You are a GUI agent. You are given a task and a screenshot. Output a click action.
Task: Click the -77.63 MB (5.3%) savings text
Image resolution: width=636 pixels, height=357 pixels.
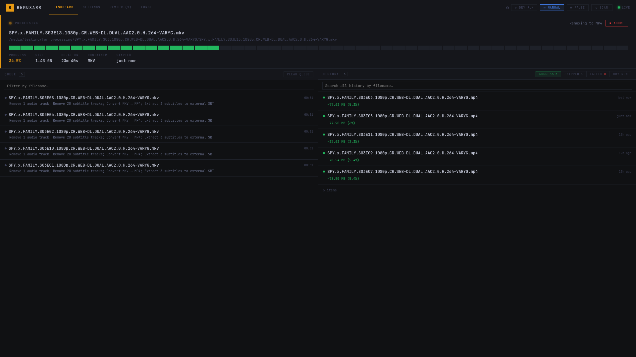[343, 105]
